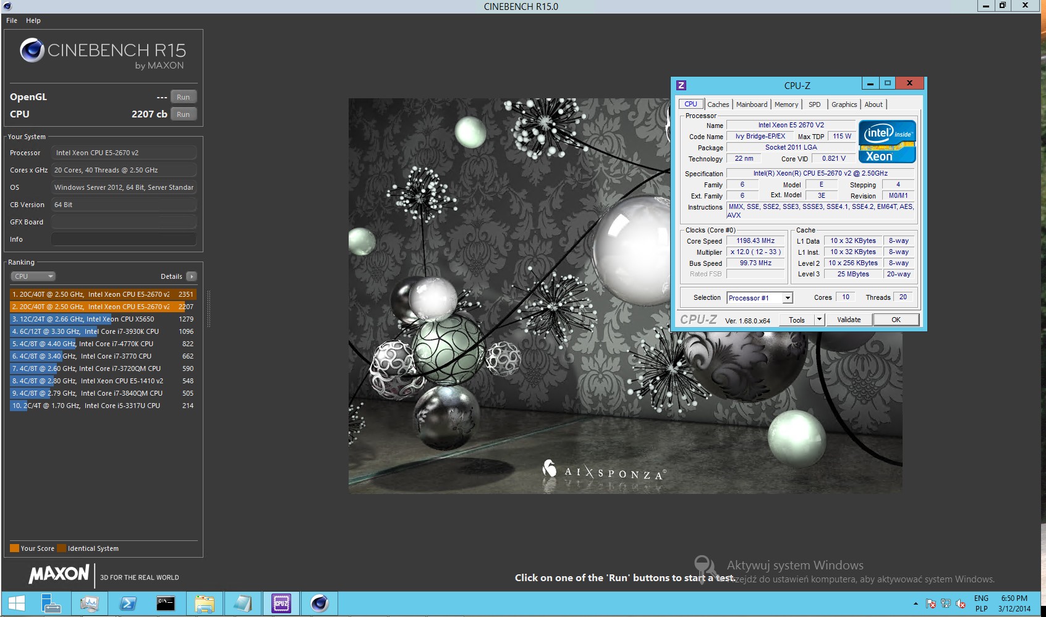Viewport: 1046px width, 617px height.
Task: Show hidden system tray icons
Action: (x=916, y=603)
